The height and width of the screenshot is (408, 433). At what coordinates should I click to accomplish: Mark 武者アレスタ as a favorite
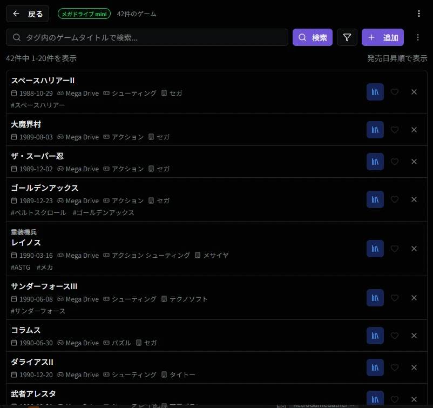[395, 399]
